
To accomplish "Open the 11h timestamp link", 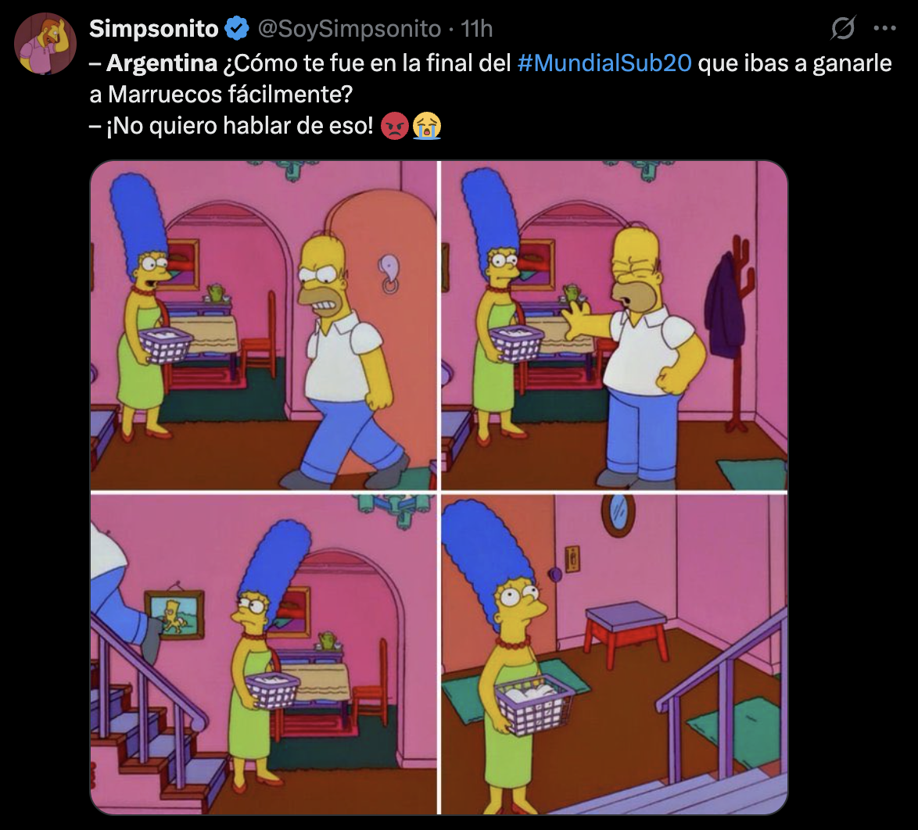I will pyautogui.click(x=476, y=29).
